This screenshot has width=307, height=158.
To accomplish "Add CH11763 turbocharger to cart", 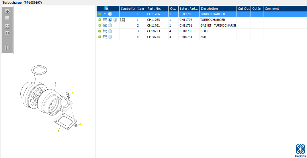I will (105, 20).
